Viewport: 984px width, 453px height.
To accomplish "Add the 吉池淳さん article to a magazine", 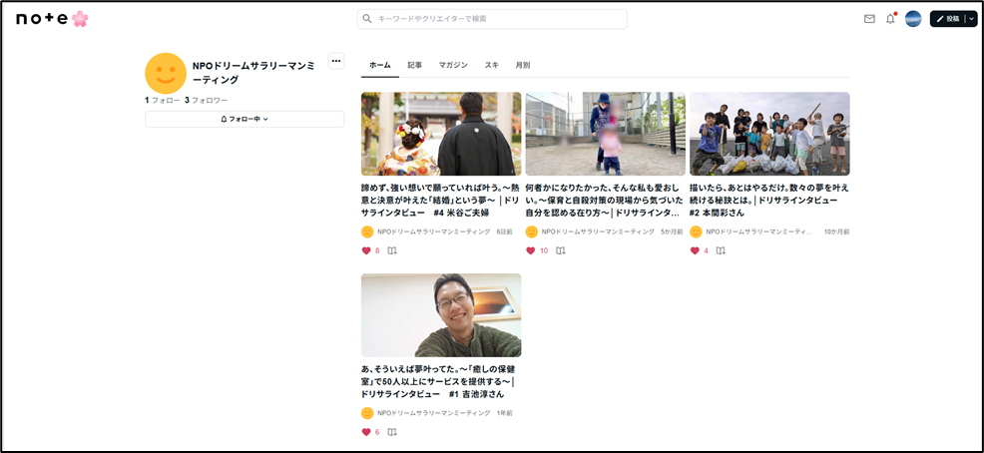I will [x=392, y=432].
